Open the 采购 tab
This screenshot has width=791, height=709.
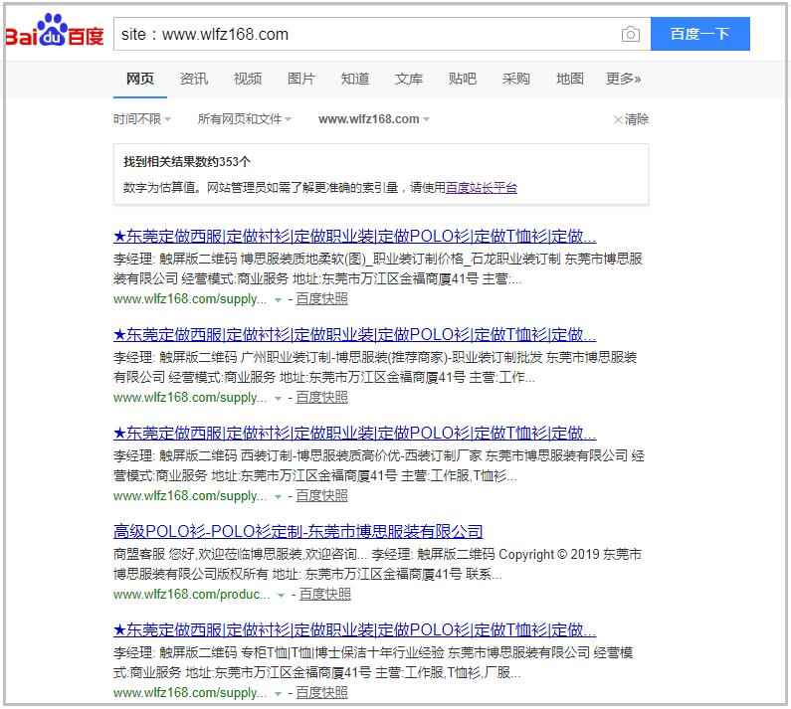pyautogui.click(x=516, y=79)
